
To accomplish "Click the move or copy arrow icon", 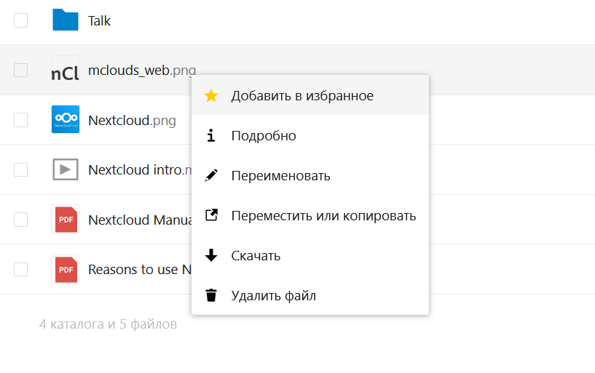I will click(211, 215).
